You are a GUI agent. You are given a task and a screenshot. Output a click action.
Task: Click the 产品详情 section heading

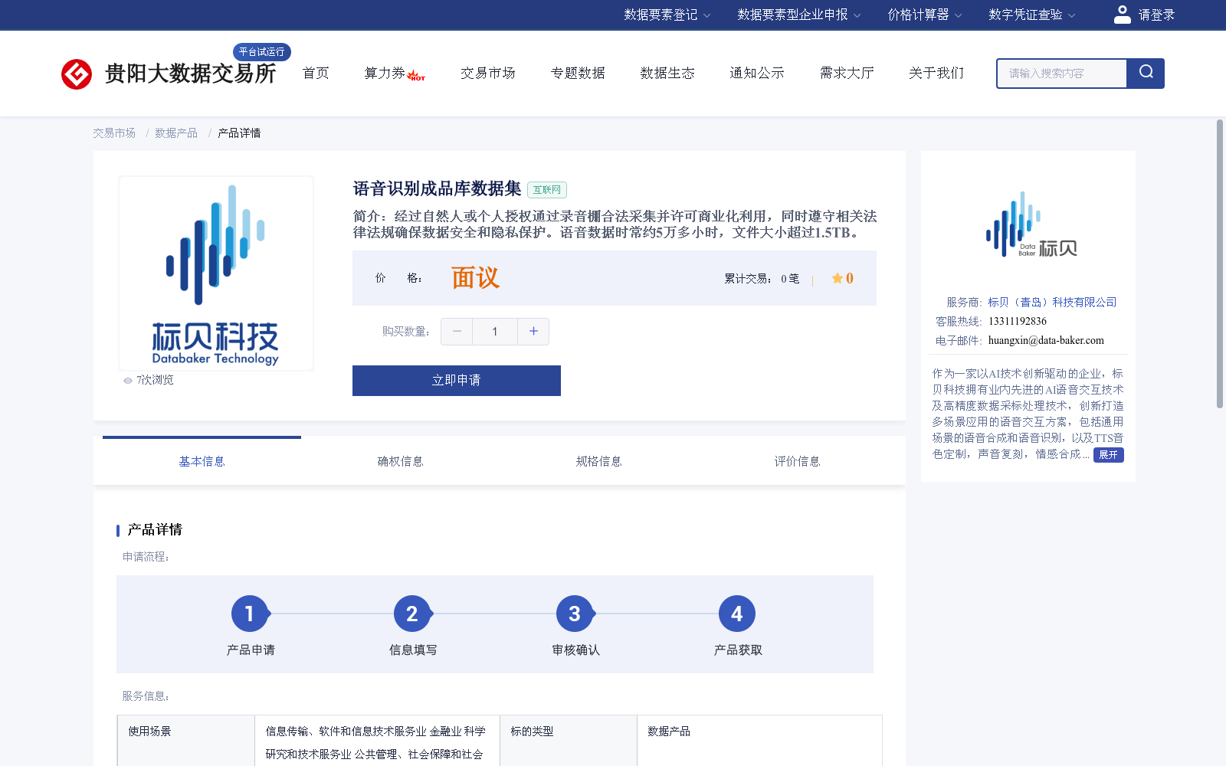[155, 530]
